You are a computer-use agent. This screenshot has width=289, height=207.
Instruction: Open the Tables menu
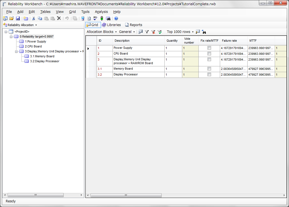tap(45, 12)
